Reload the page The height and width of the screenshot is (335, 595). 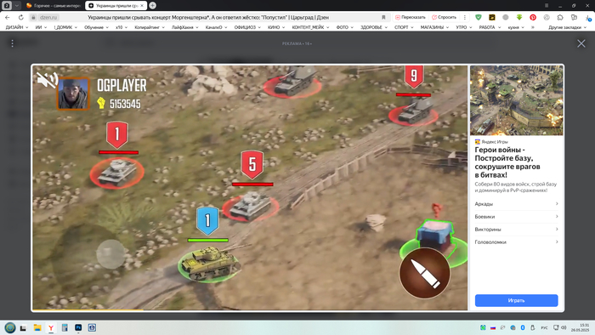coord(21,18)
